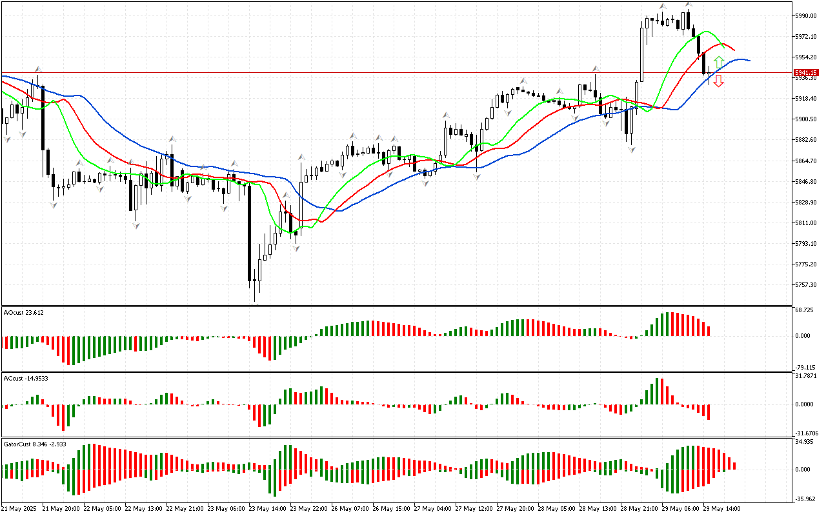
Task: Select the fractal marker below the lowest candle
Action: (256, 302)
